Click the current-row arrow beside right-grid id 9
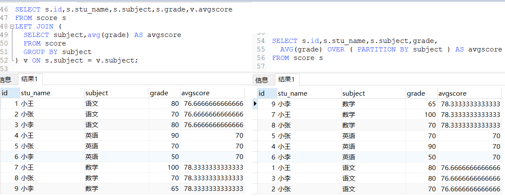 click(x=255, y=104)
